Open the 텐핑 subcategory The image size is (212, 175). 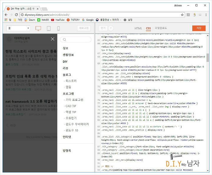pyautogui.click(x=68, y=87)
